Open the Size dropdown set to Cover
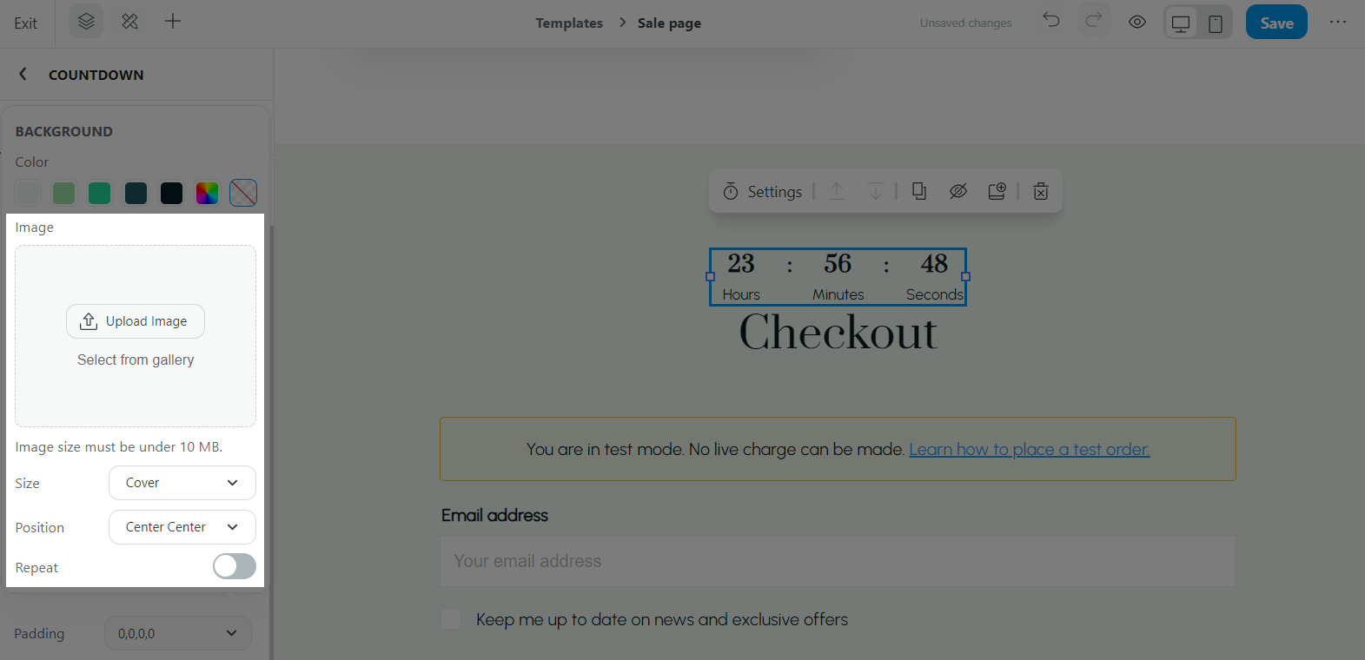Viewport: 1365px width, 660px height. coord(182,483)
